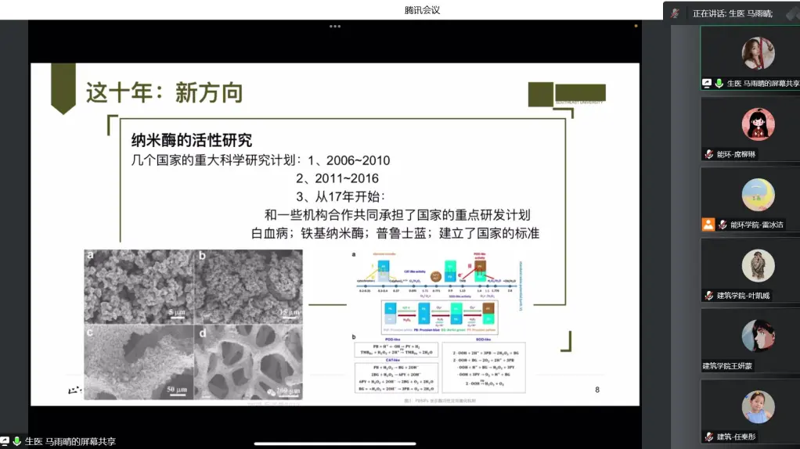Click the muted mic icon next to 建筑-任秦彤
The image size is (800, 449).
click(708, 436)
